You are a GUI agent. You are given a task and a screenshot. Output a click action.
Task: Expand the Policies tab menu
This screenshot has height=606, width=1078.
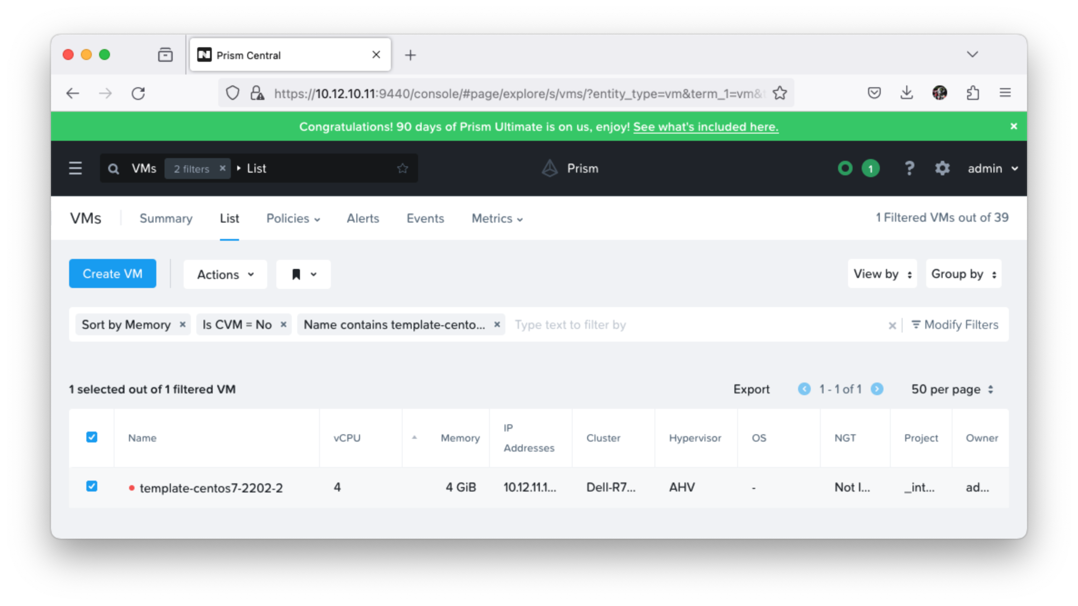293,219
